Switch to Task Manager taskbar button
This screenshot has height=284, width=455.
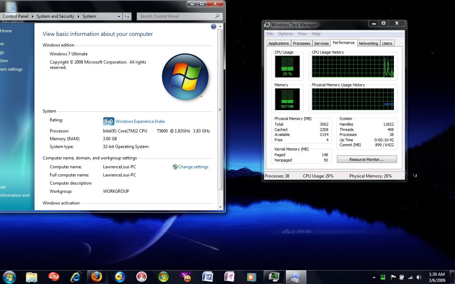(x=274, y=277)
